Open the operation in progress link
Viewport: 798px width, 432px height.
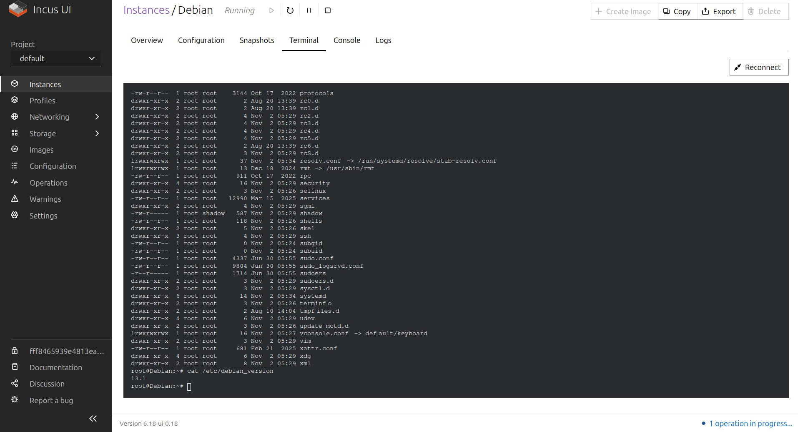pos(750,423)
